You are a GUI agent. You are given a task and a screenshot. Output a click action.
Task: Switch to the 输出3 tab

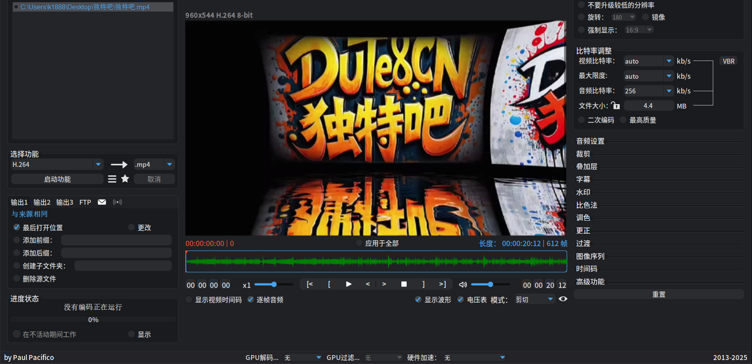[65, 202]
